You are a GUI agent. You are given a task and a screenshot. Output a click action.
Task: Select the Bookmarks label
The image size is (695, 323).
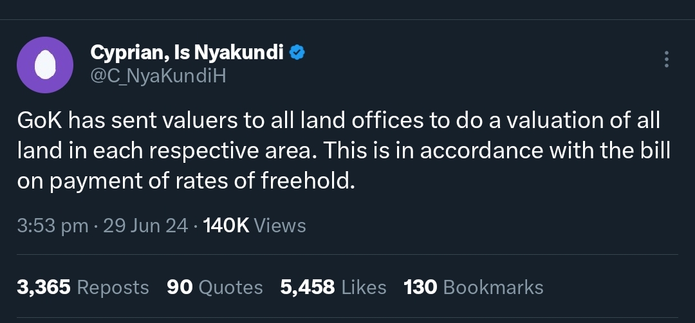click(494, 287)
